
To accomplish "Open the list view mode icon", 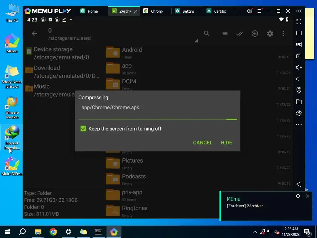I will pyautogui.click(x=224, y=33).
